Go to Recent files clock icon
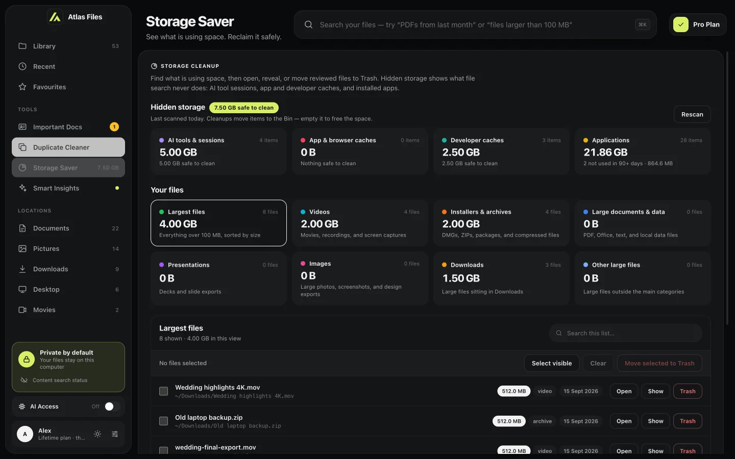 tap(22, 66)
